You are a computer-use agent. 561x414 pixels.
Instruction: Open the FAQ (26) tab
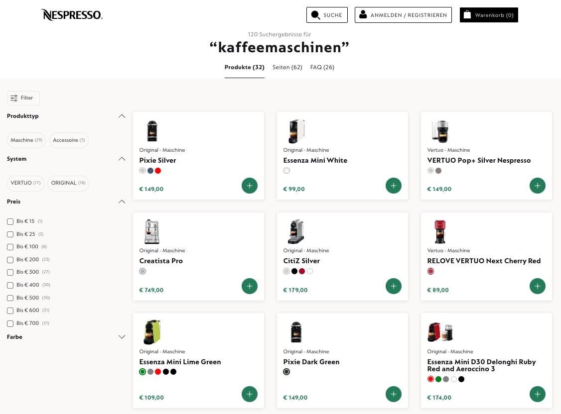322,67
